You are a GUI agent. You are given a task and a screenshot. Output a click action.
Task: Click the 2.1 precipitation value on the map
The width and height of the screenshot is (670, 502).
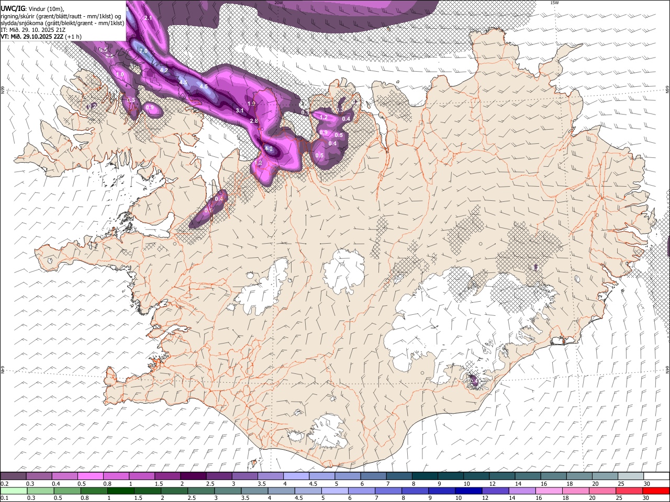pos(148,18)
